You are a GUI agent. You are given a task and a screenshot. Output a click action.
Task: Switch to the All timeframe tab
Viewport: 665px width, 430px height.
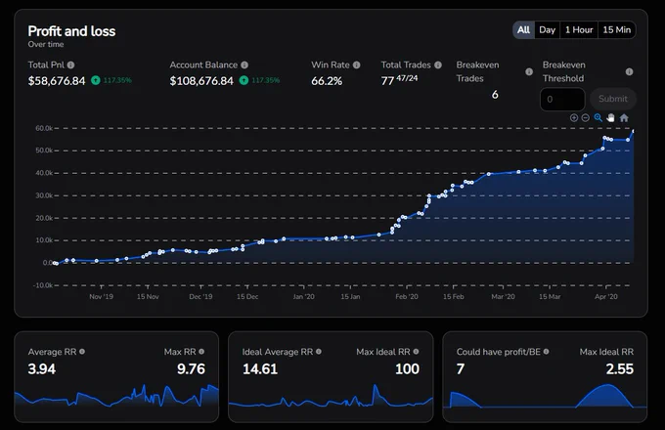523,29
